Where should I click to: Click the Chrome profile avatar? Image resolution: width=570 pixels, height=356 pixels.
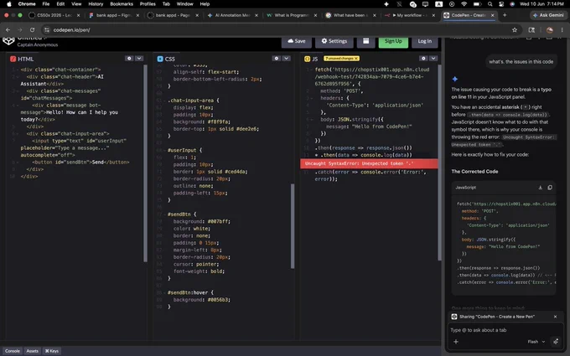coord(550,30)
